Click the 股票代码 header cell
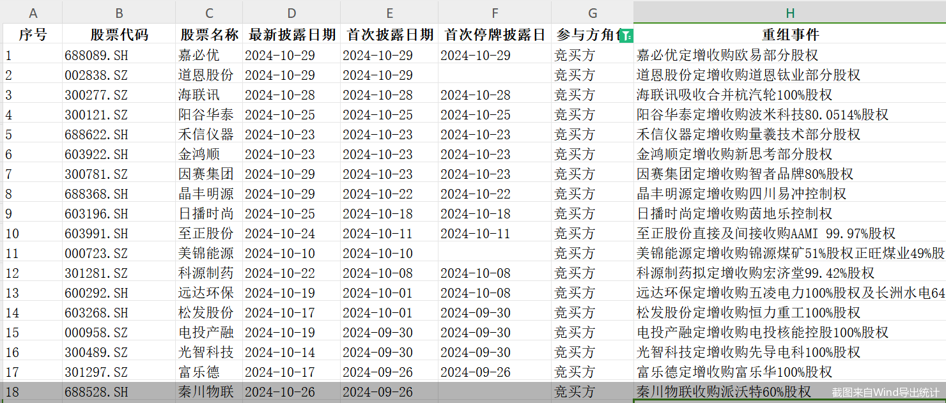The width and height of the screenshot is (946, 403). click(x=119, y=34)
